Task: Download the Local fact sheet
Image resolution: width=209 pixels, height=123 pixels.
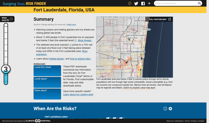Action: [47, 71]
